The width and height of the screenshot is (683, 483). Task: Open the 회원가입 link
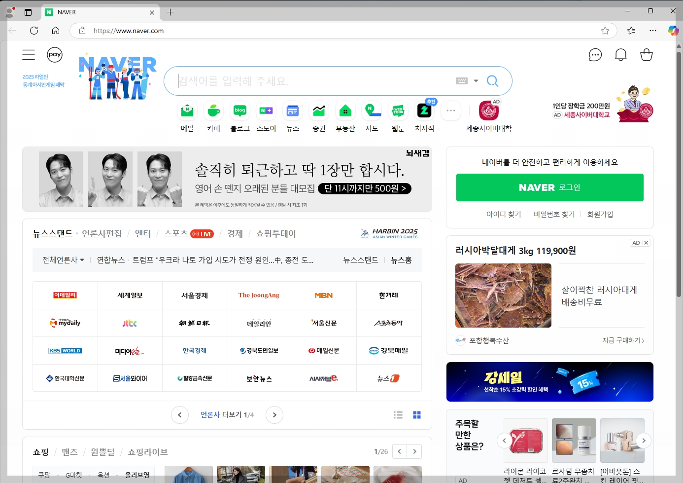600,214
